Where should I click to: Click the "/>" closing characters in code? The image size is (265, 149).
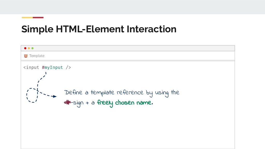pos(68,68)
